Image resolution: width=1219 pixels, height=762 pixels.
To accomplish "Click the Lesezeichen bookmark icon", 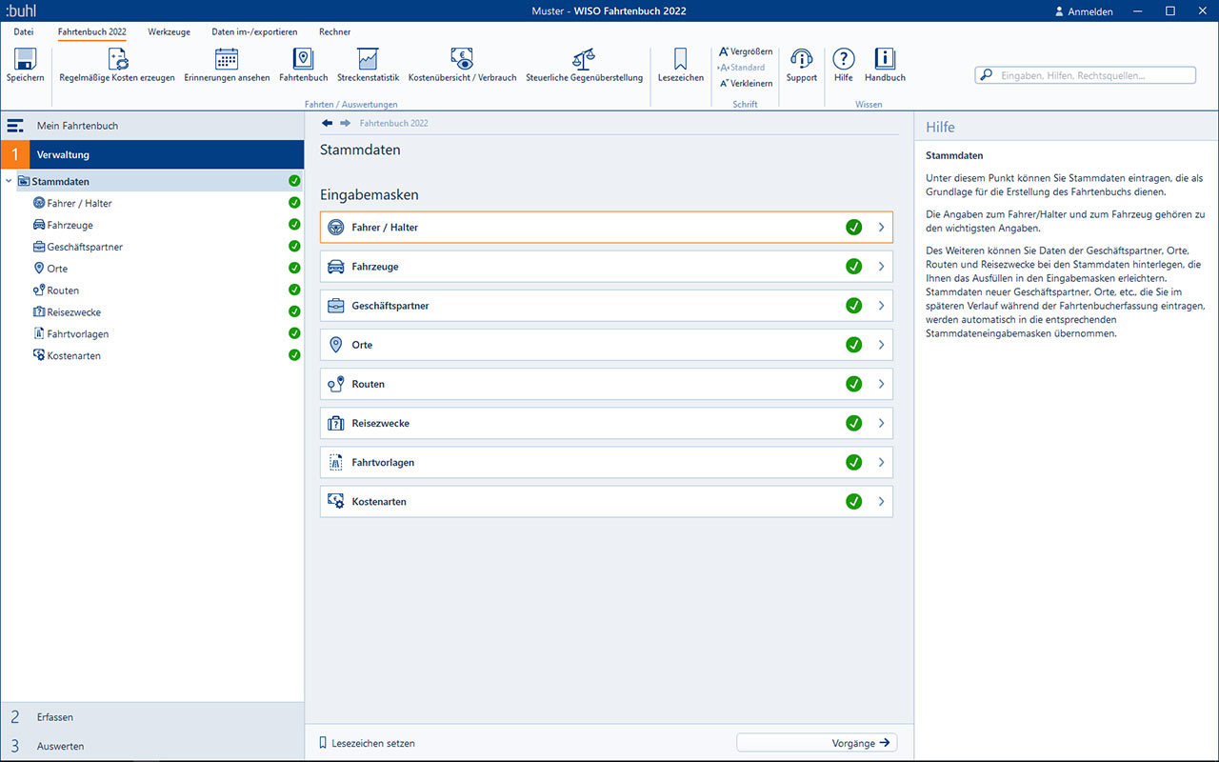I will 680,59.
